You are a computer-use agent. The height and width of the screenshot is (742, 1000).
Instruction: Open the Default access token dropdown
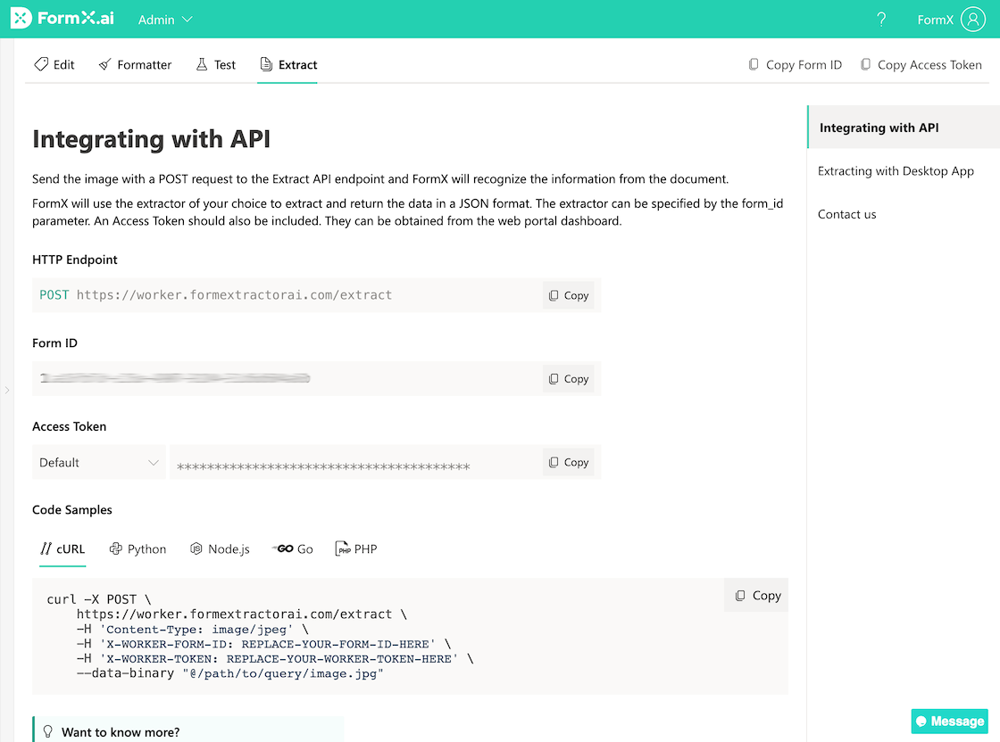point(99,462)
